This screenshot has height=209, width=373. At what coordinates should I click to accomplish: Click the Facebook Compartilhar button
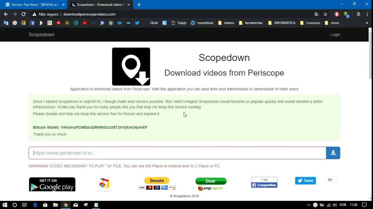264,185
